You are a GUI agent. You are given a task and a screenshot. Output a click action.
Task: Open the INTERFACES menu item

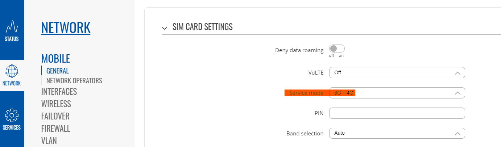point(59,92)
